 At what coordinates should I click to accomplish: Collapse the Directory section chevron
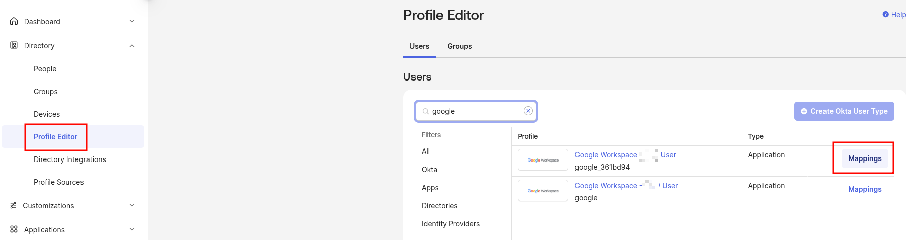click(132, 46)
